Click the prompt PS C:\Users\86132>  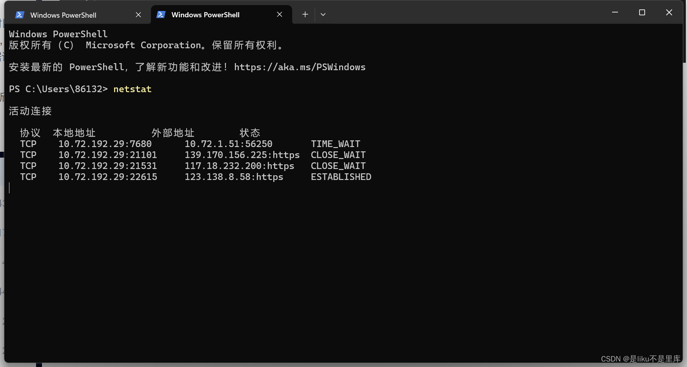(58, 89)
